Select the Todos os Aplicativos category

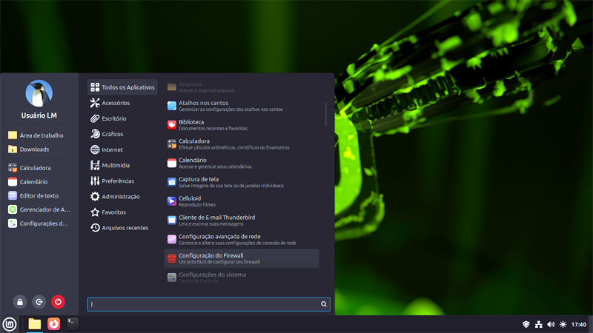(122, 87)
